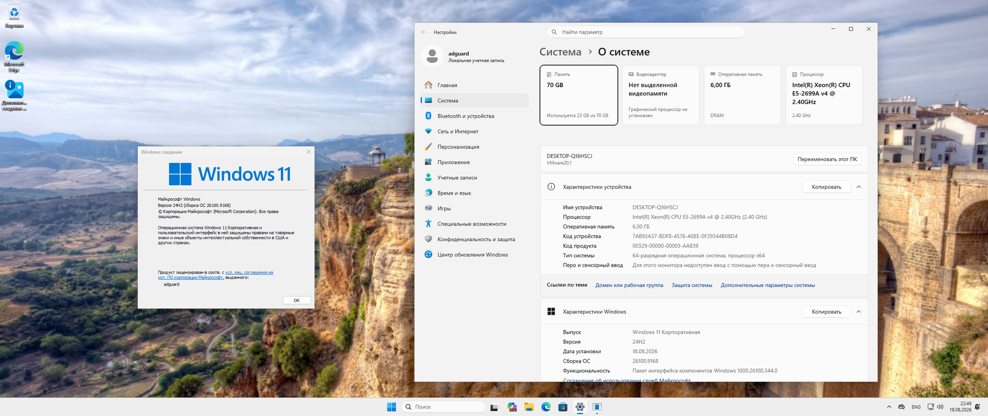Open the Start menu on taskbar
This screenshot has width=988, height=416.
pos(391,407)
